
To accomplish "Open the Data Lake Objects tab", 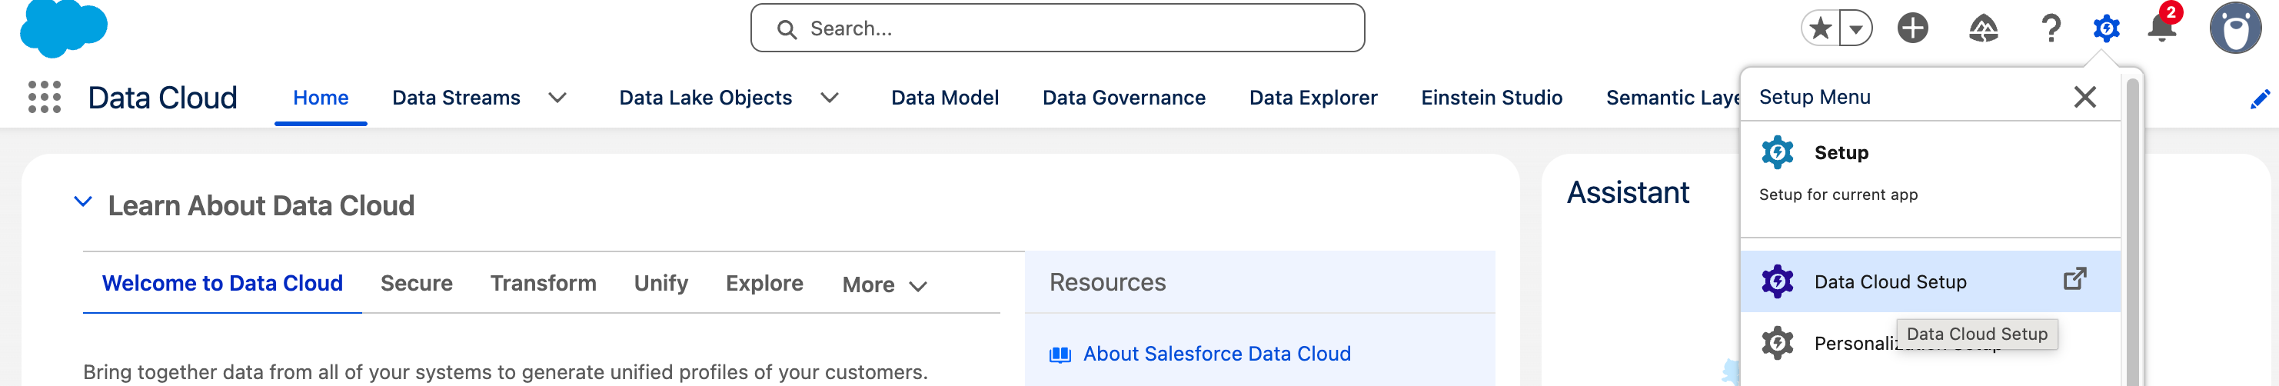I will [x=705, y=98].
